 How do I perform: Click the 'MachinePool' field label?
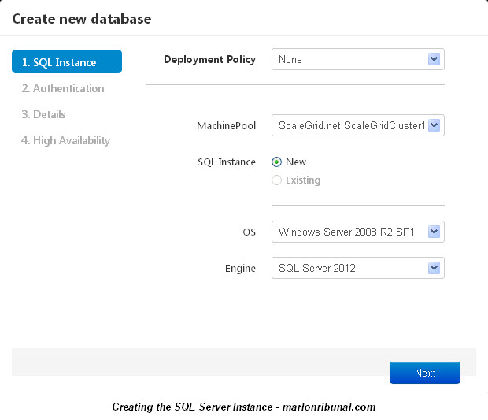tap(226, 125)
